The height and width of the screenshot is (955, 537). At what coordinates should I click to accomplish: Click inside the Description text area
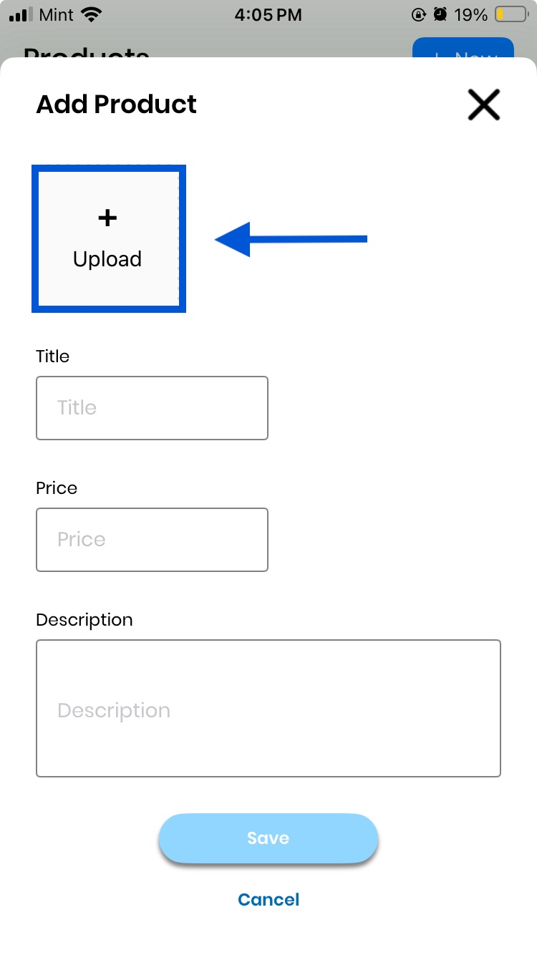[268, 709]
